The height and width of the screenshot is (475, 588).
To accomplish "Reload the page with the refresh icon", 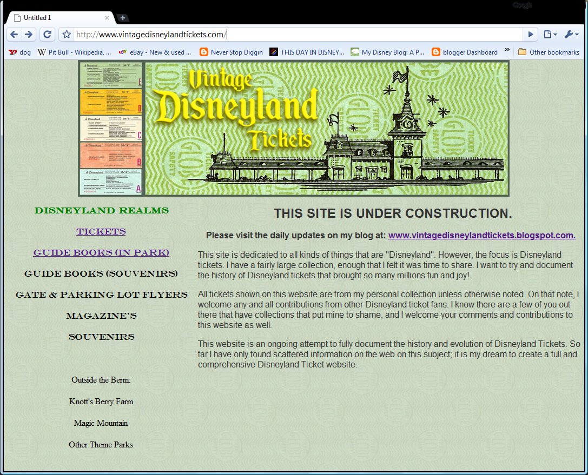I will [x=47, y=35].
